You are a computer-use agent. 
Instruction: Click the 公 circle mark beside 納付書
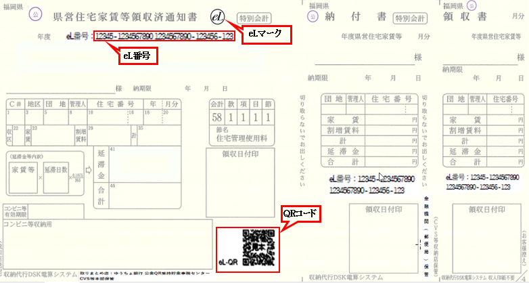point(313,16)
